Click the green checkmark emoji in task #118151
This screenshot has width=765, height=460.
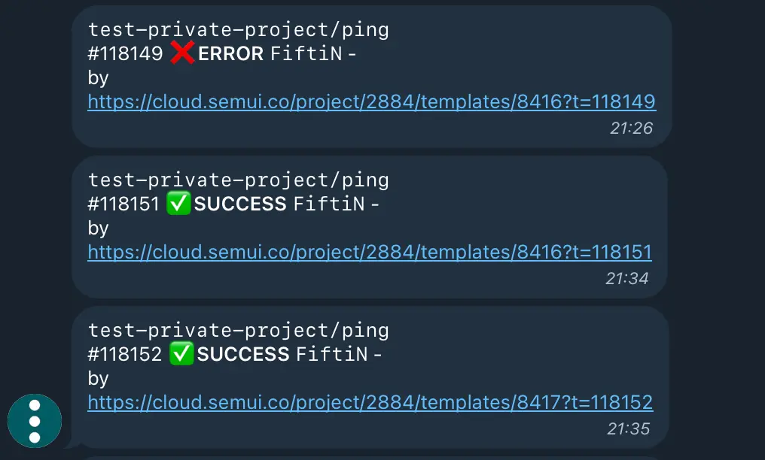(x=178, y=203)
